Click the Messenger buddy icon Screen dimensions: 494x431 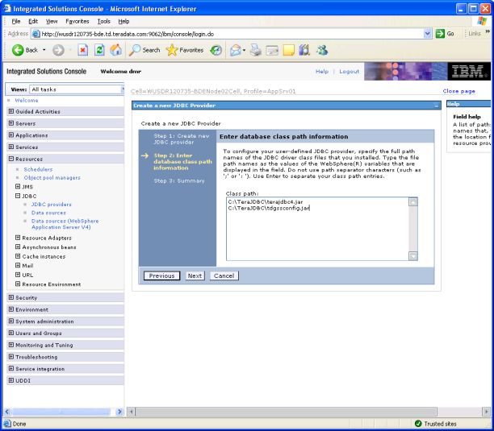pyautogui.click(x=322, y=50)
